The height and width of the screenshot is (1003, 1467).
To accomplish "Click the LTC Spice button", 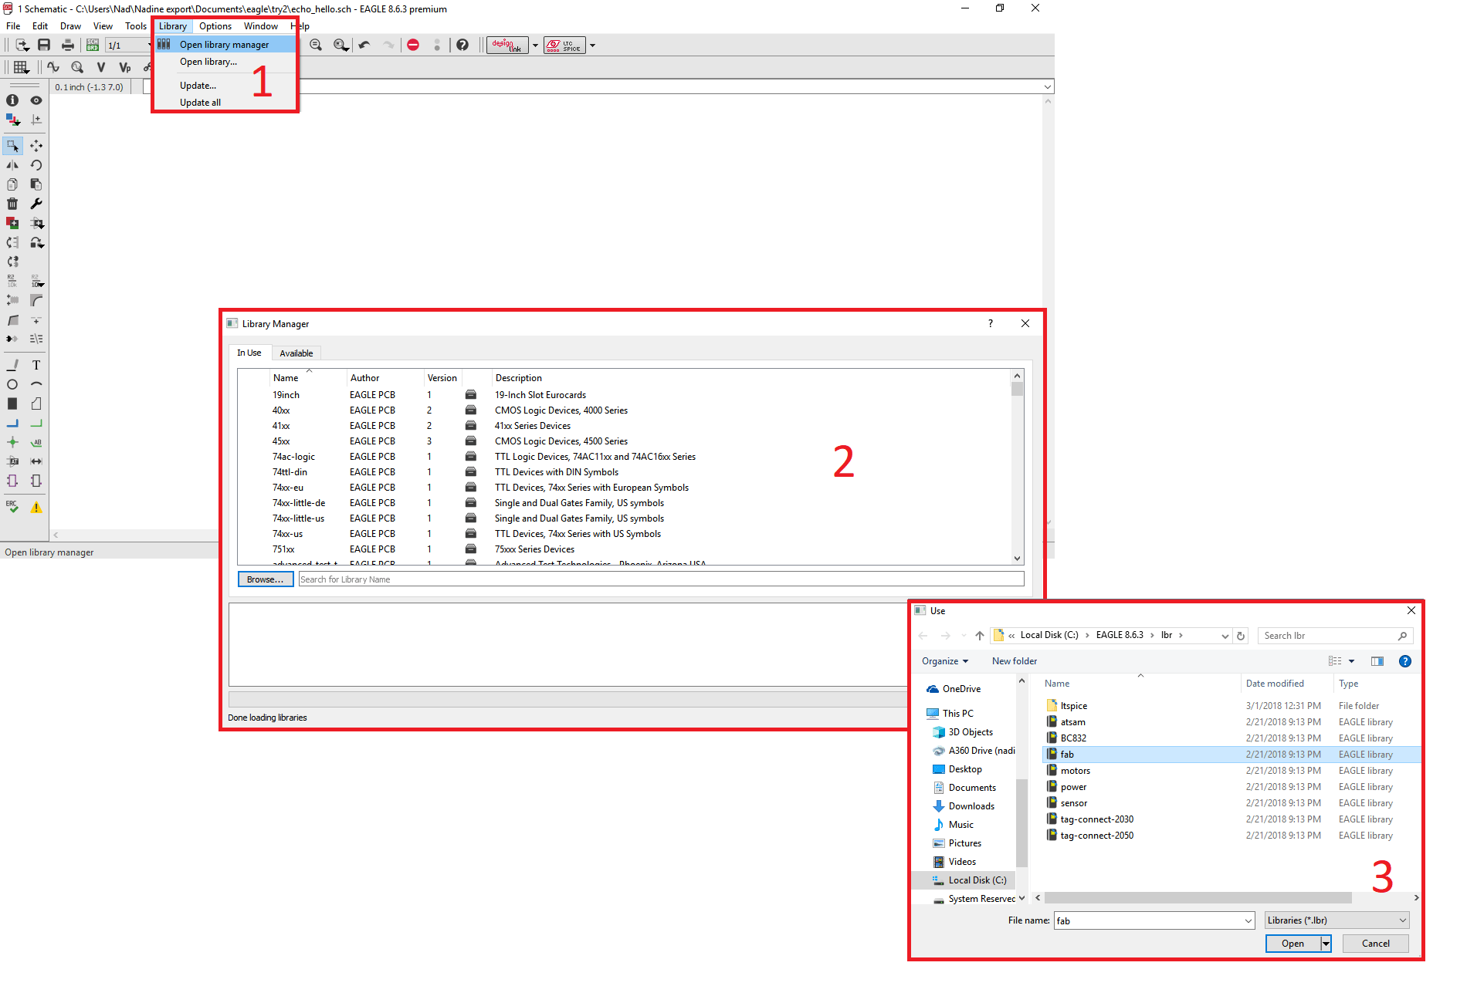I will tap(564, 45).
